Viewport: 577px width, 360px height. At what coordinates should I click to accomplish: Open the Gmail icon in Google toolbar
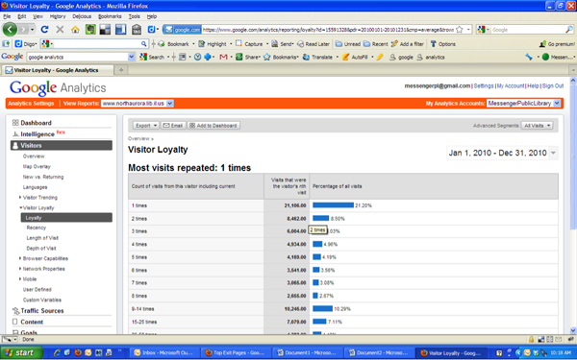pyautogui.click(x=223, y=57)
